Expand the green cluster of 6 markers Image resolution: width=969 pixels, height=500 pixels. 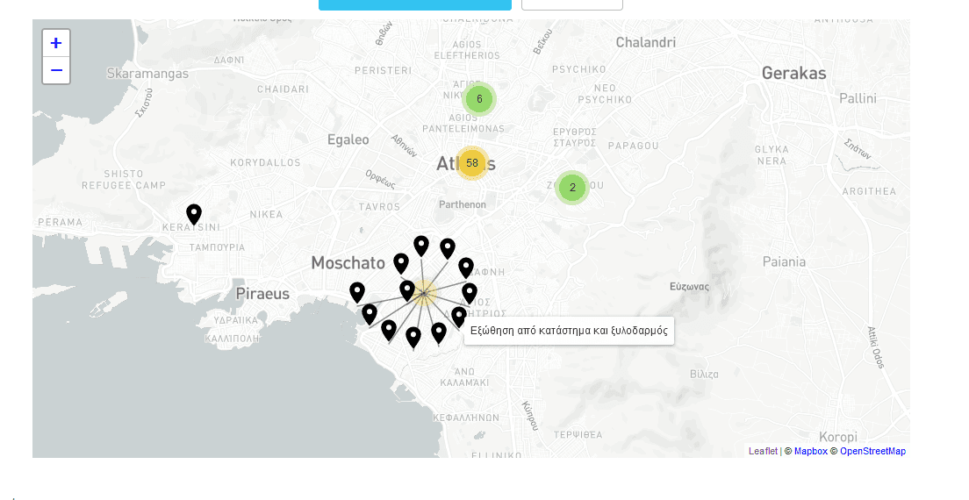coord(479,99)
